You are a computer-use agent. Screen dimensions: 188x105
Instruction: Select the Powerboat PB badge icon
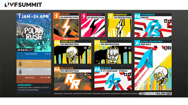137,16
